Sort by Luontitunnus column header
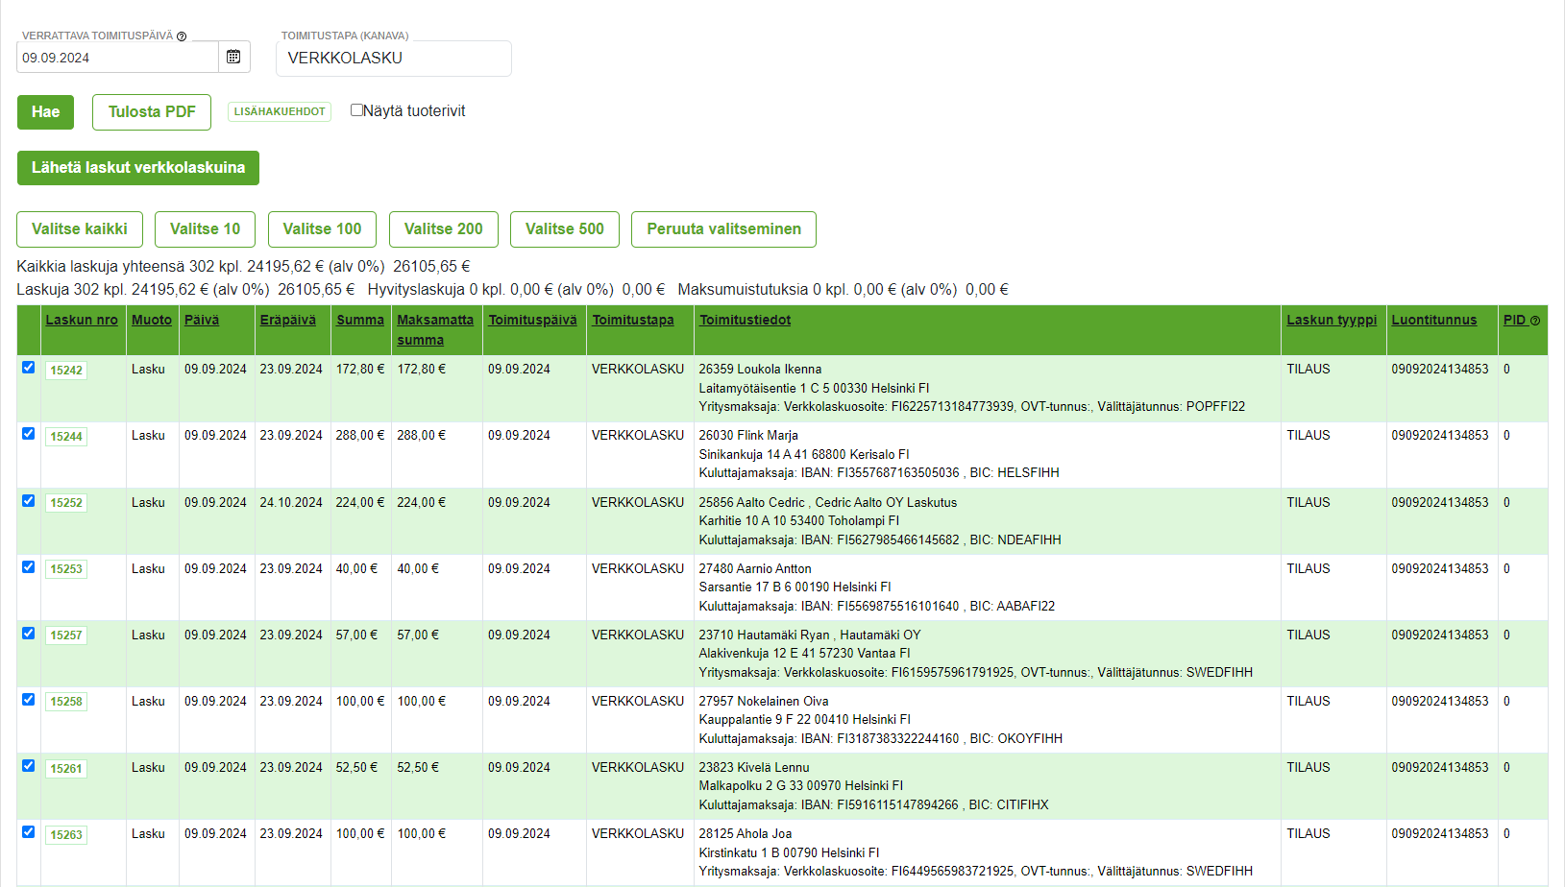1565x887 pixels. point(1434,320)
